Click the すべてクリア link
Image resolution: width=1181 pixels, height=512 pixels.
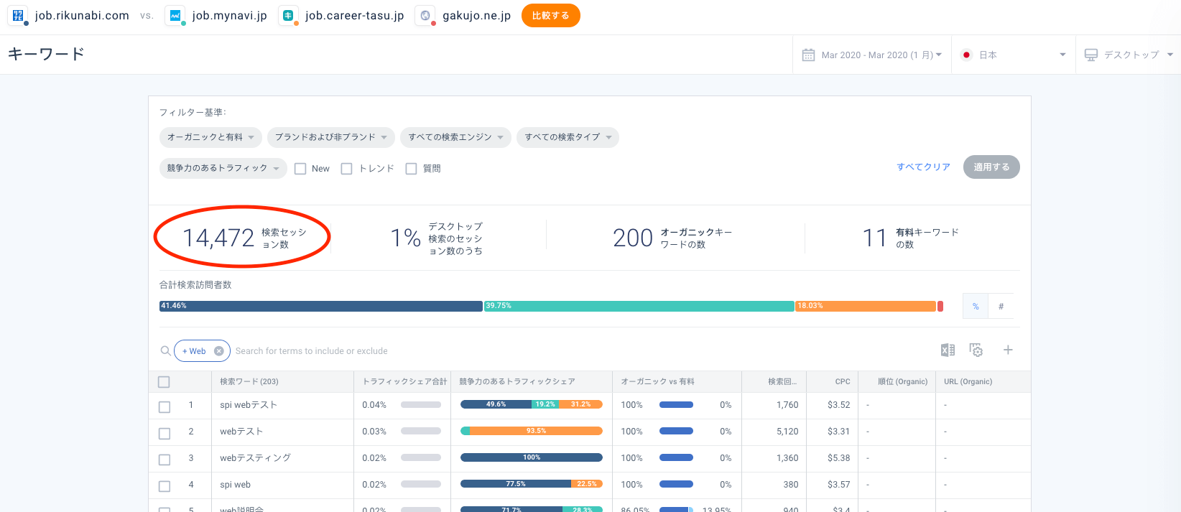click(923, 167)
